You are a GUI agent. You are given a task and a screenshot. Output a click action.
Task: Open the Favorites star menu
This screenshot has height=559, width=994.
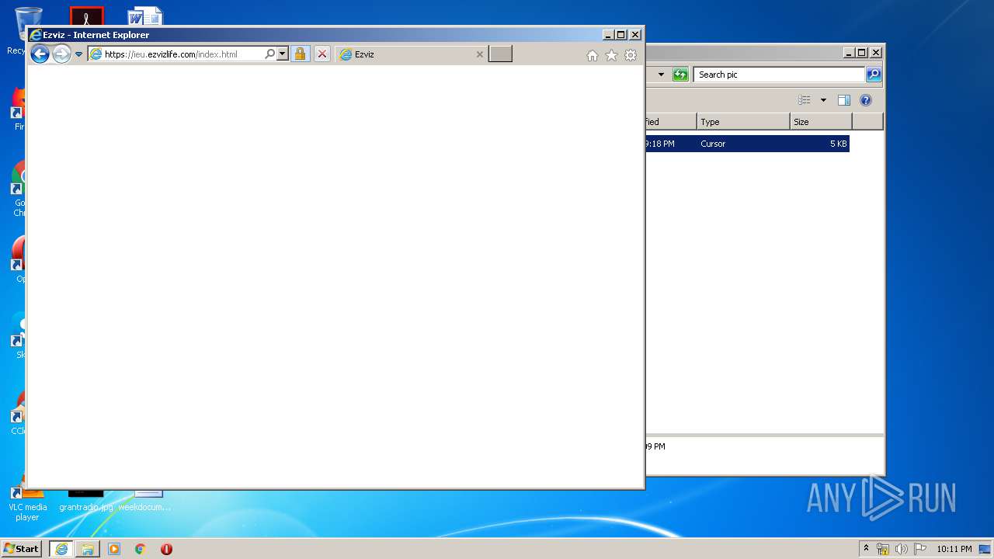pyautogui.click(x=611, y=55)
